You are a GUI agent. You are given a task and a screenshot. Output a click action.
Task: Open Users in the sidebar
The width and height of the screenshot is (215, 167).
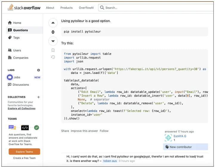click(17, 50)
